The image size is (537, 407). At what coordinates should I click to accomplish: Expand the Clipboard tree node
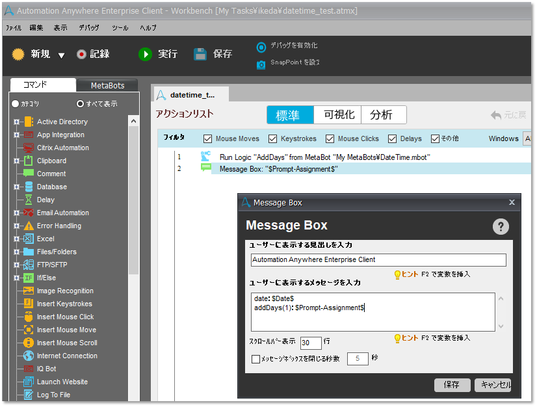coord(16,161)
